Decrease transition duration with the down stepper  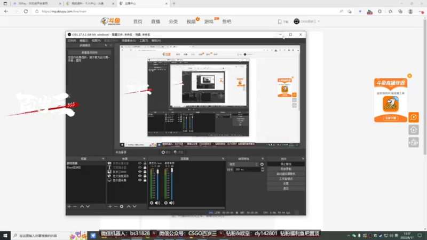pyautogui.click(x=263, y=171)
